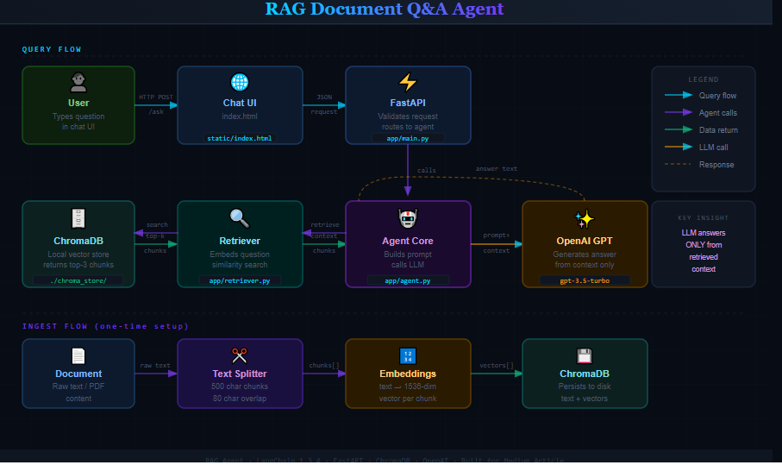Click the Query flow legend arrow
This screenshot has width=782, height=465.
[x=679, y=95]
